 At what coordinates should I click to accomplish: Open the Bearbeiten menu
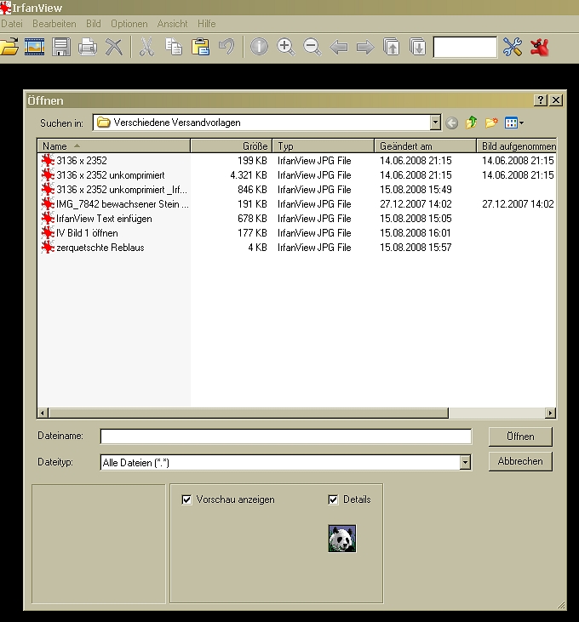(54, 24)
